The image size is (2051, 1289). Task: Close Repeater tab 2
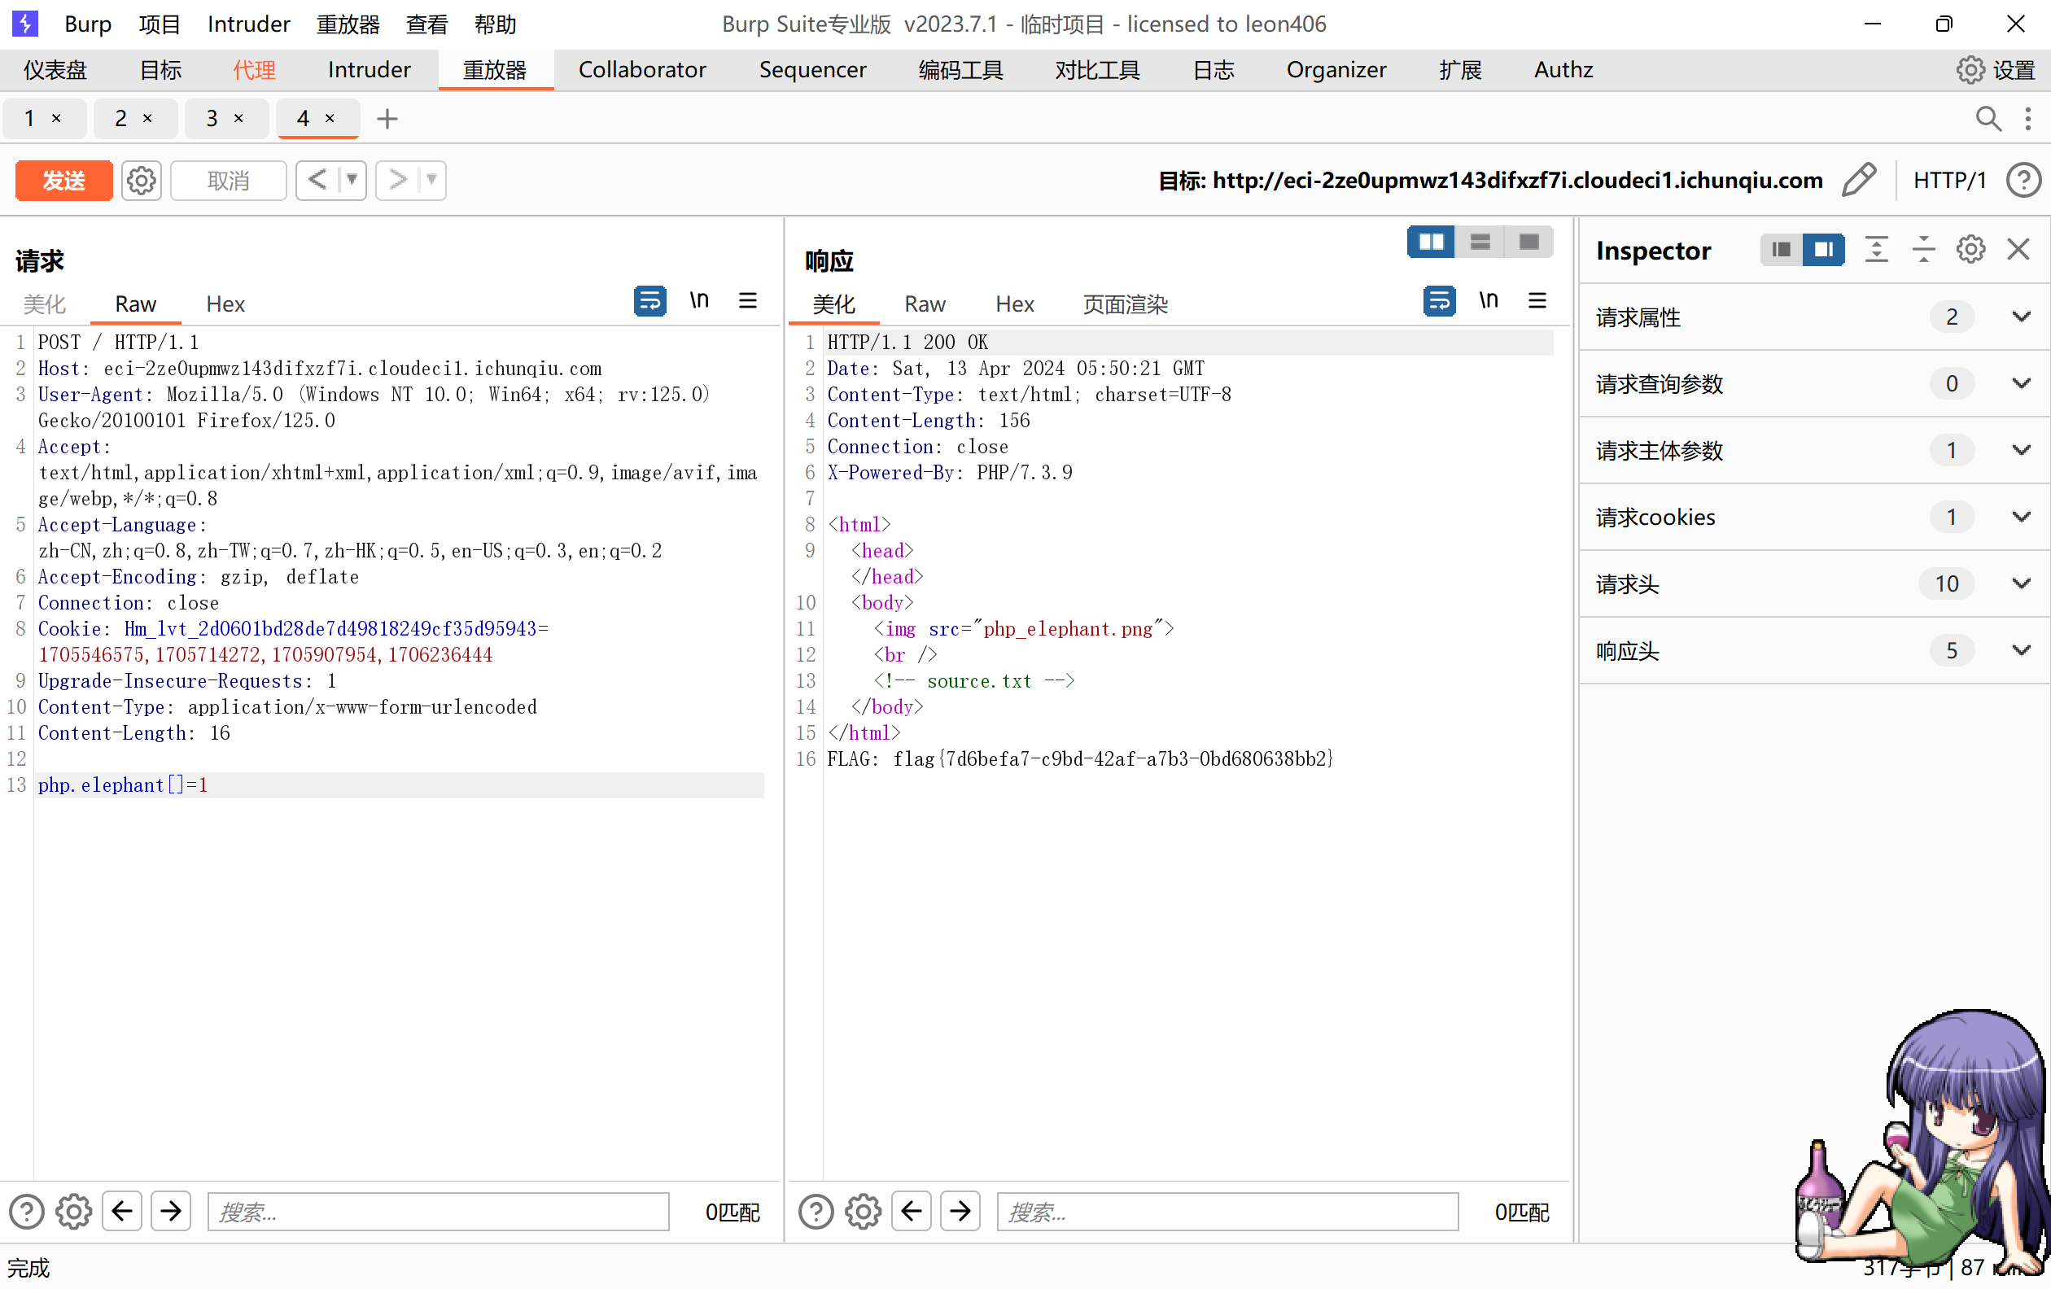click(147, 118)
